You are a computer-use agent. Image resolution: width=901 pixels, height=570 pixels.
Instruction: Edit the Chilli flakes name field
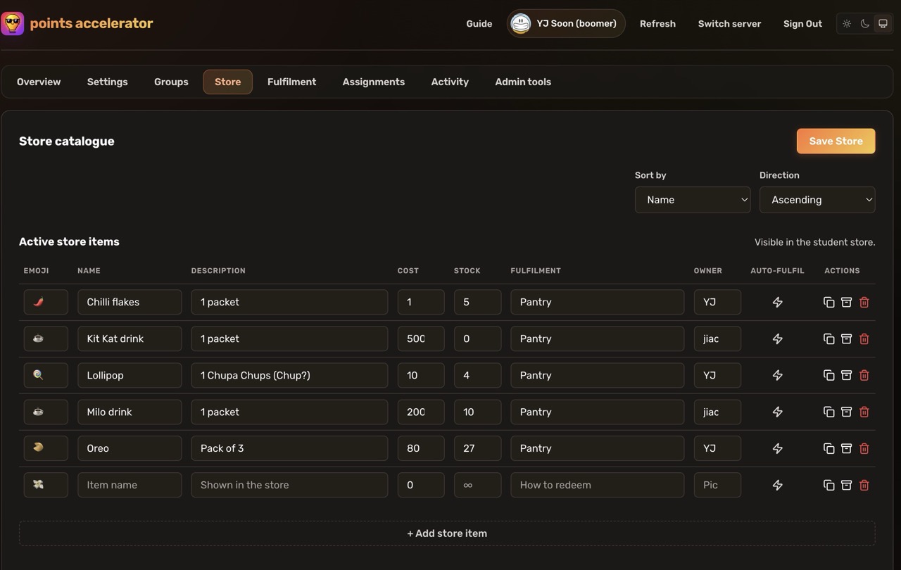(x=130, y=302)
